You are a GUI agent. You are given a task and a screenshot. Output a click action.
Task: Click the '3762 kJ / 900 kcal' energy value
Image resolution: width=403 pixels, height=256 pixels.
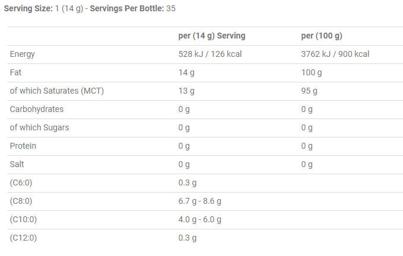(x=335, y=54)
